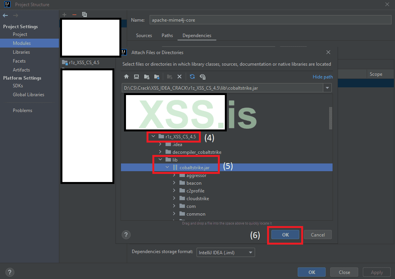The height and width of the screenshot is (279, 395).
Task: Click the file path input field
Action: point(223,88)
